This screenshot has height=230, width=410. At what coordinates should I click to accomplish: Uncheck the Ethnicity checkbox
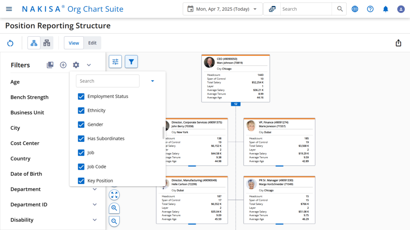(x=81, y=110)
